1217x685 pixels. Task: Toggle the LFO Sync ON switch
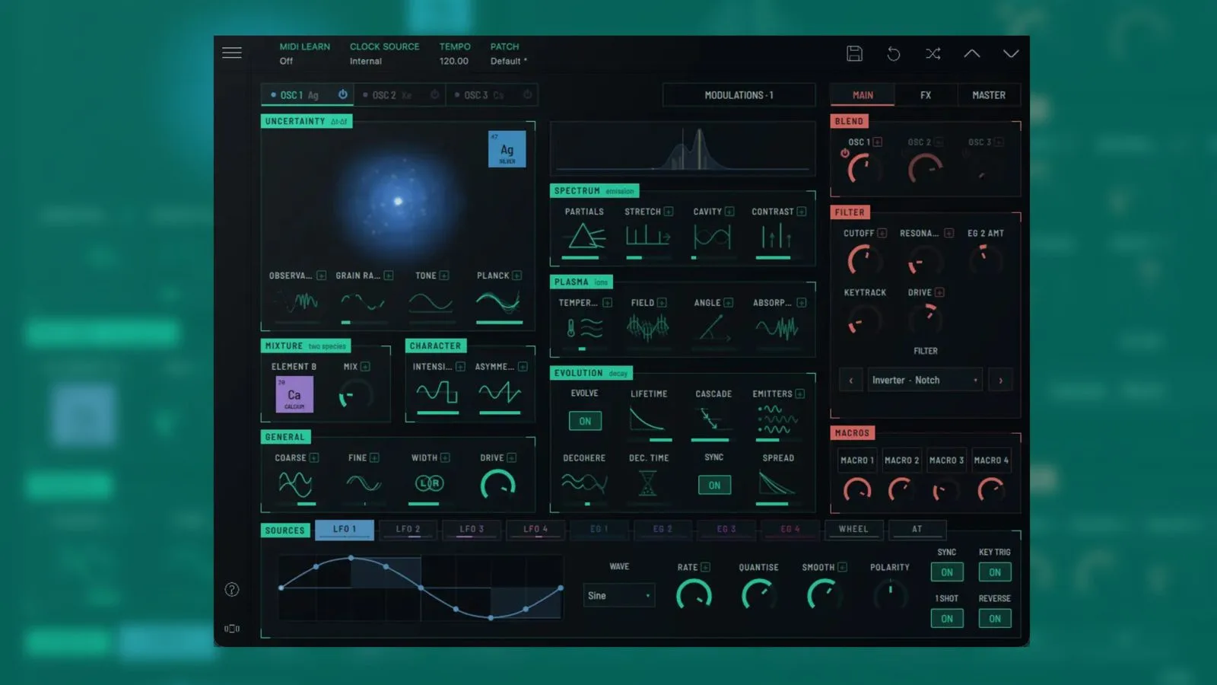point(947,572)
